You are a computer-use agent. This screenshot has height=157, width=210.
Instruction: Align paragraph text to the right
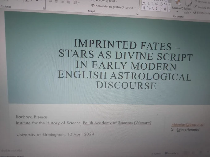[x=62, y=2]
